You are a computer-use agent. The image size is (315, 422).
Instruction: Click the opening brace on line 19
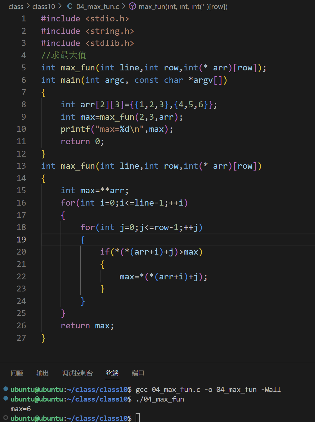pyautogui.click(x=83, y=240)
